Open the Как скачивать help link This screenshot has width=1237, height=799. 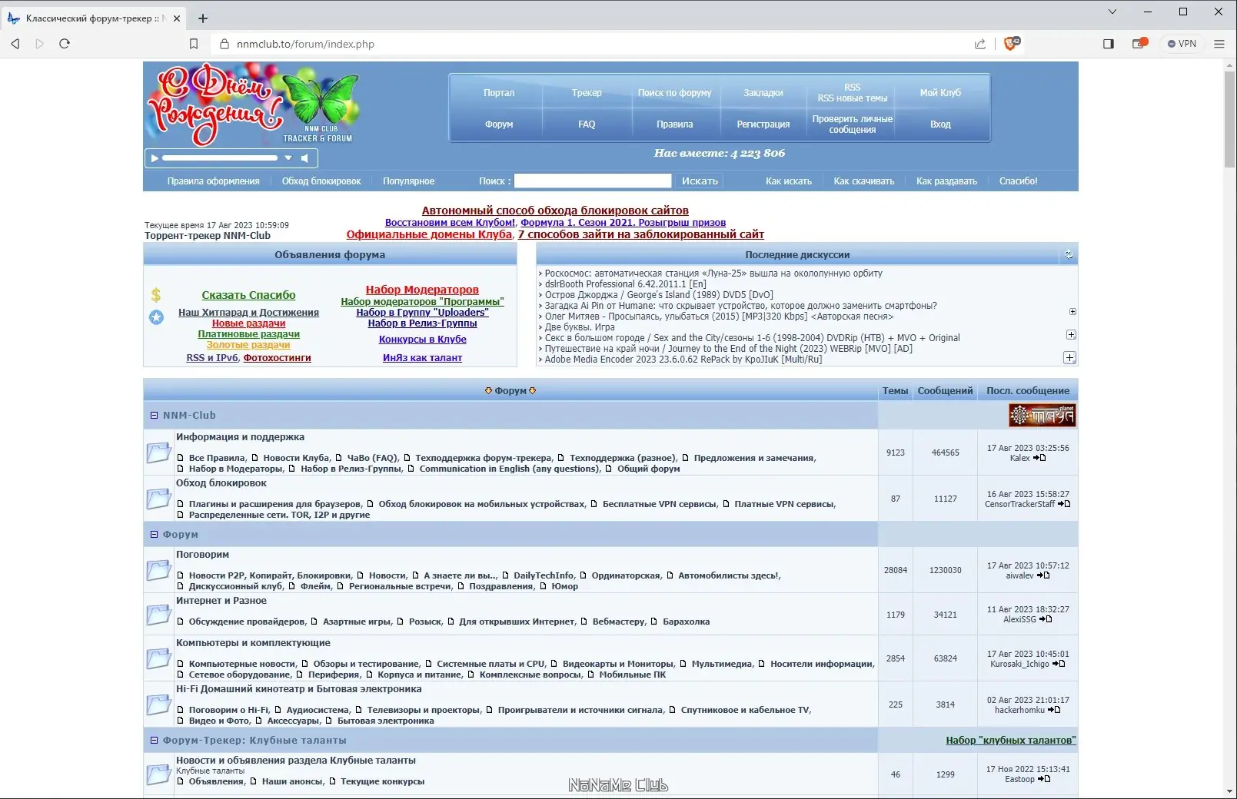[864, 181]
